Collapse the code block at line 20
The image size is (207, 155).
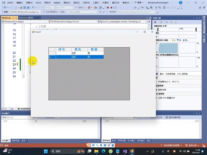[22, 53]
